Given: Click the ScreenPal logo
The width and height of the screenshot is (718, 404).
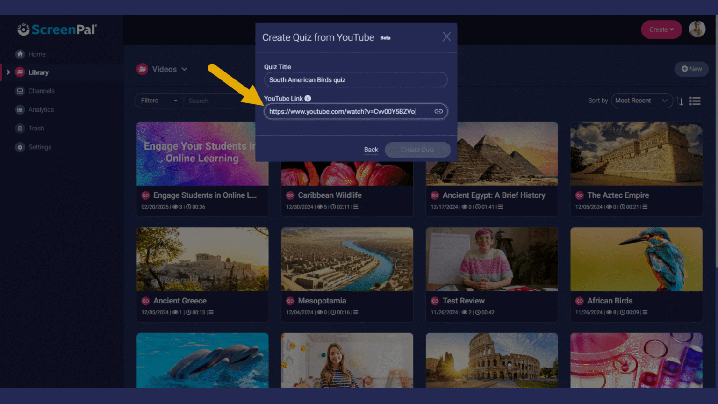Looking at the screenshot, I should pyautogui.click(x=57, y=30).
